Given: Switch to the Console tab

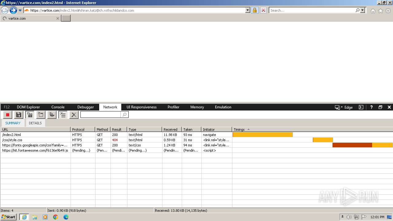Looking at the screenshot, I should pos(58,107).
